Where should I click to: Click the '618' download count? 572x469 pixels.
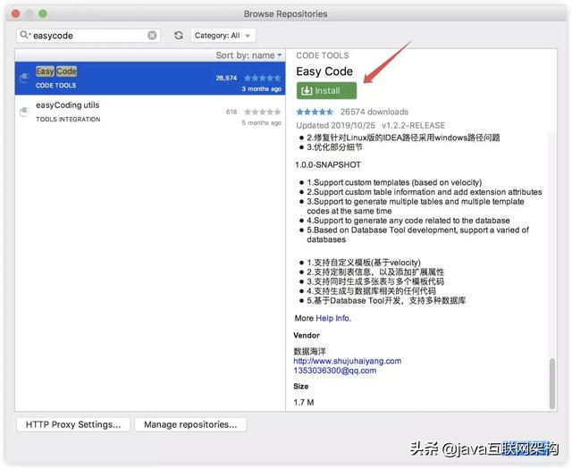(x=231, y=112)
